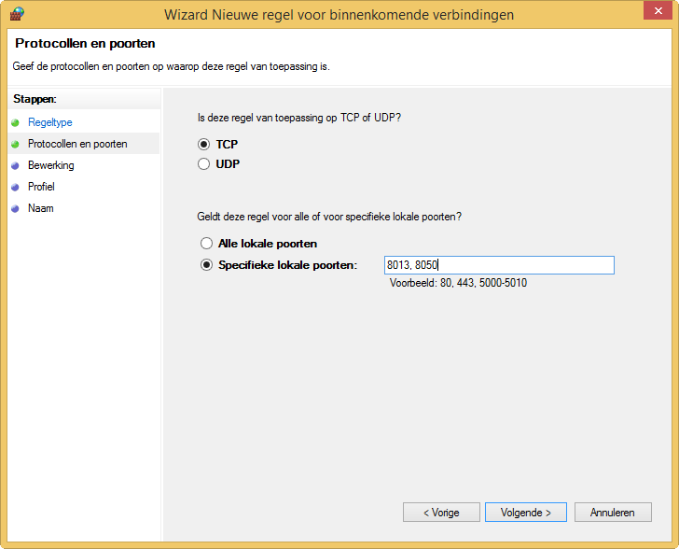Open the Naam step in sidebar
The width and height of the screenshot is (679, 549).
(x=40, y=208)
